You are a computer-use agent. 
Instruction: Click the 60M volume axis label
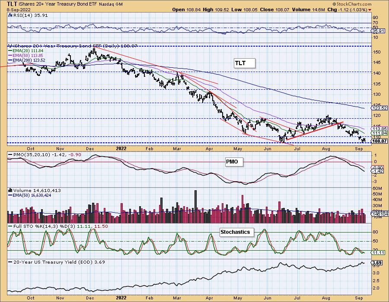pos(377,189)
